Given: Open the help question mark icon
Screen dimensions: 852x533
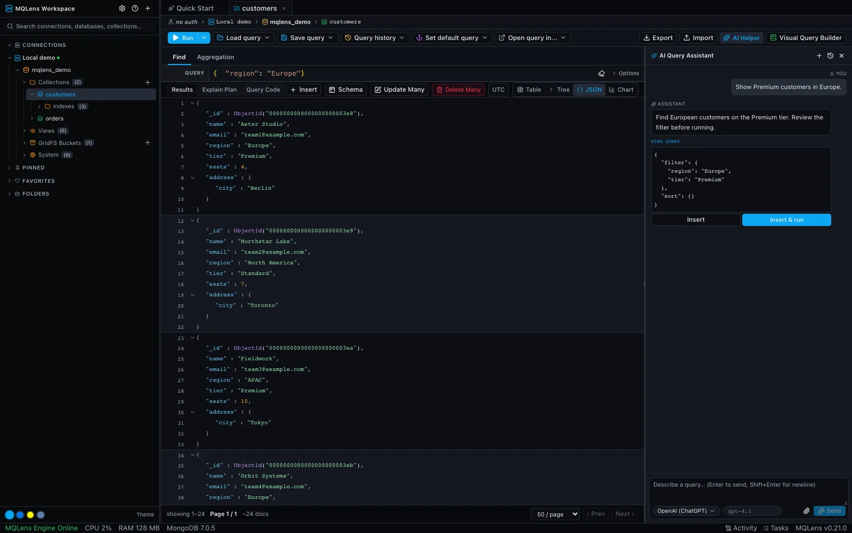Looking at the screenshot, I should point(135,9).
